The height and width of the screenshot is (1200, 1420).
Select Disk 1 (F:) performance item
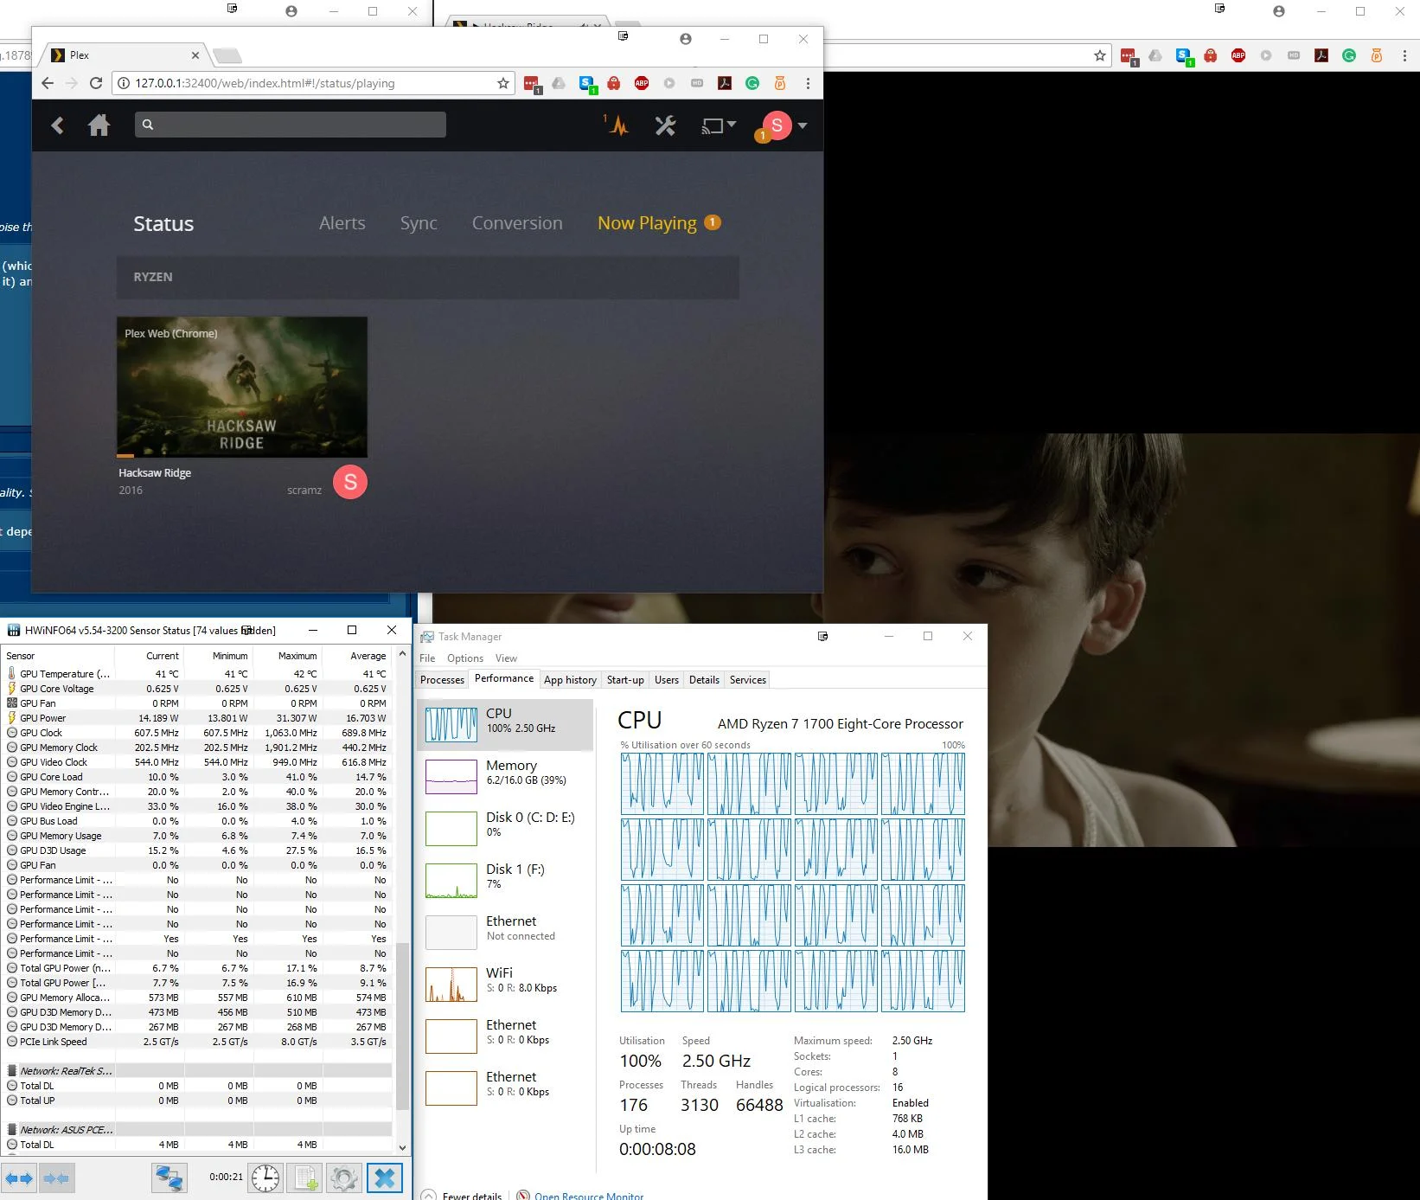pyautogui.click(x=506, y=880)
